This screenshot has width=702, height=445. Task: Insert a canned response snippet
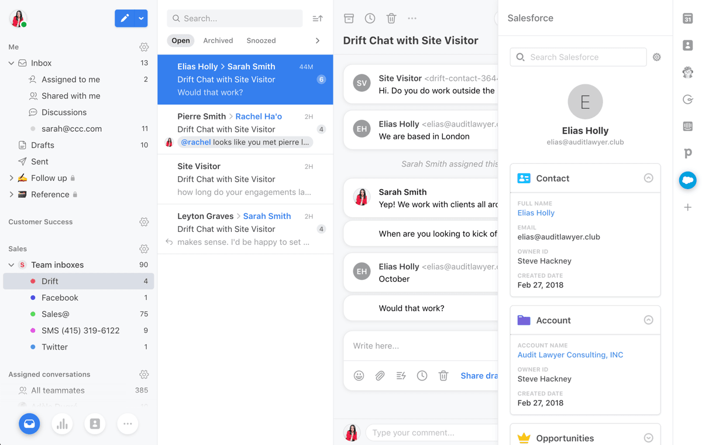[x=401, y=375]
